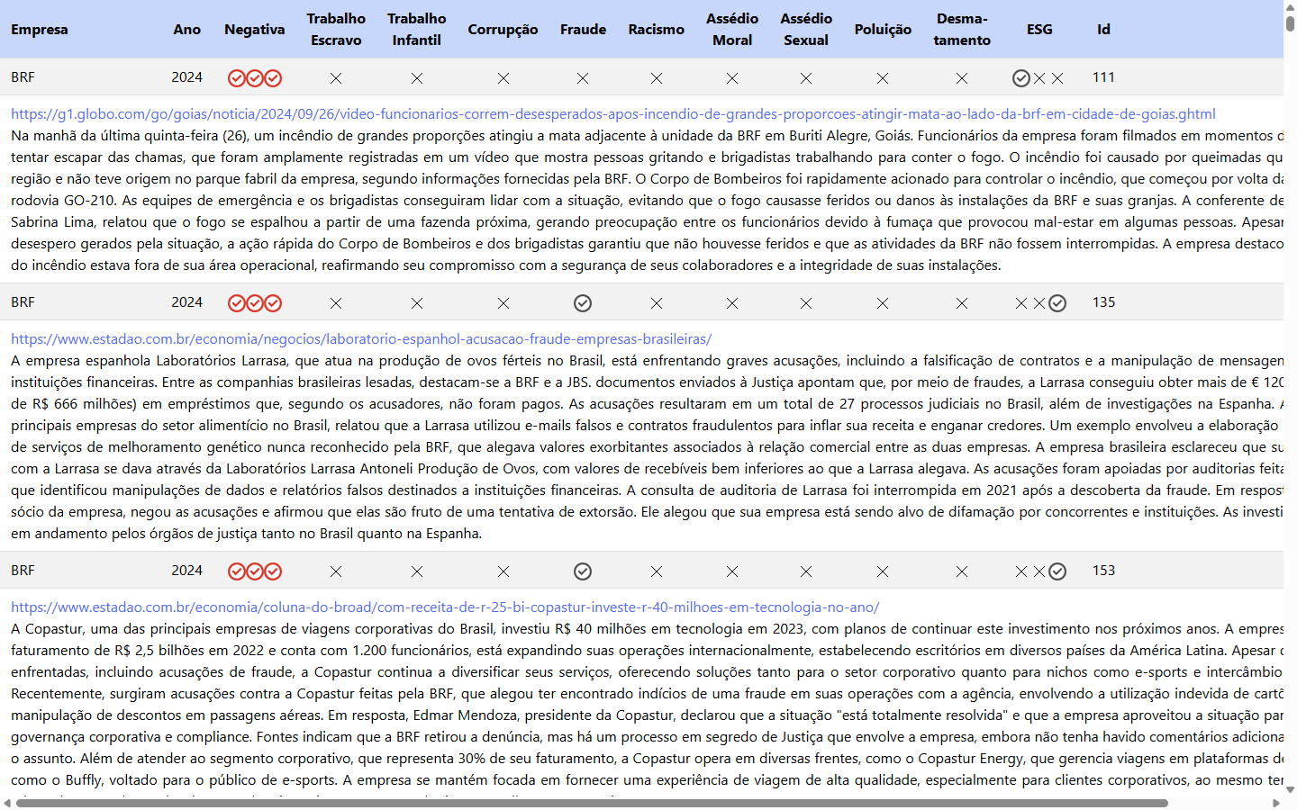
Task: Click the Empresa column header
Action: 40,30
